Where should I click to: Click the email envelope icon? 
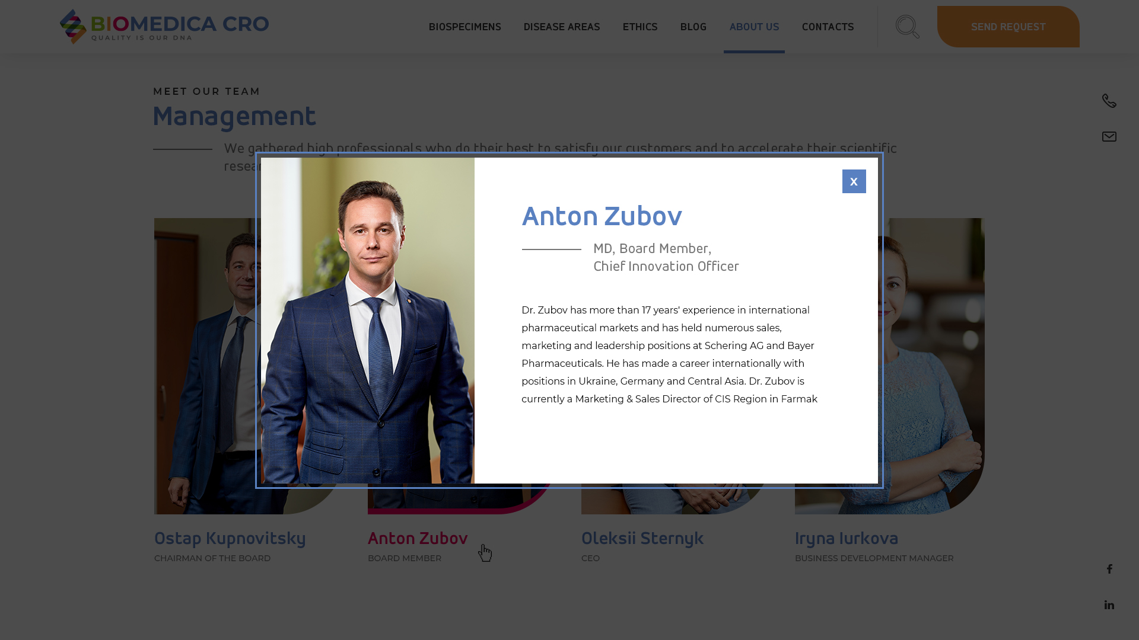click(1109, 137)
